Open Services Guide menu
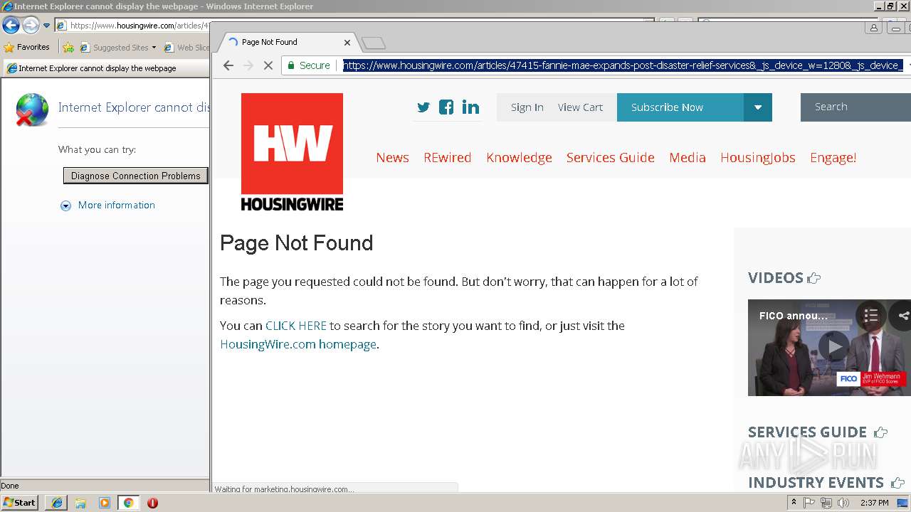 pos(610,158)
